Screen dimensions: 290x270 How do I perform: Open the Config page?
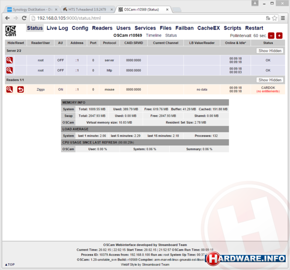pyautogui.click(x=80, y=28)
